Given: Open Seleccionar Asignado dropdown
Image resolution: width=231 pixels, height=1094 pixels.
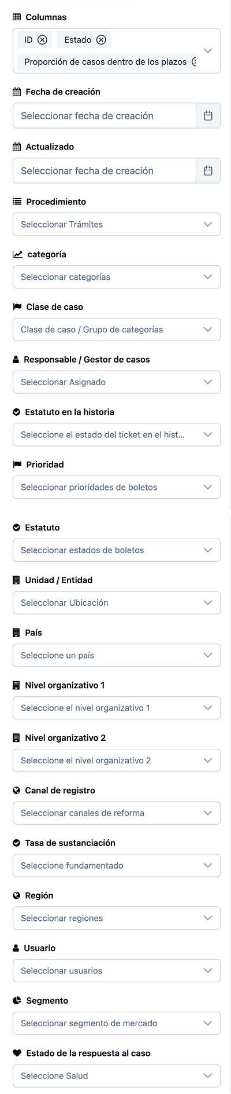Looking at the screenshot, I should tap(117, 382).
